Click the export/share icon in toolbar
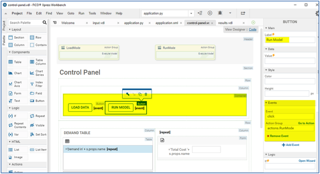The image size is (320, 174). [x=243, y=13]
